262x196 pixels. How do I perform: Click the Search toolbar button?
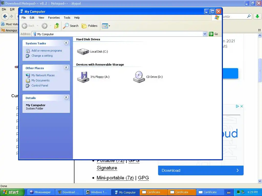coord(71,26)
